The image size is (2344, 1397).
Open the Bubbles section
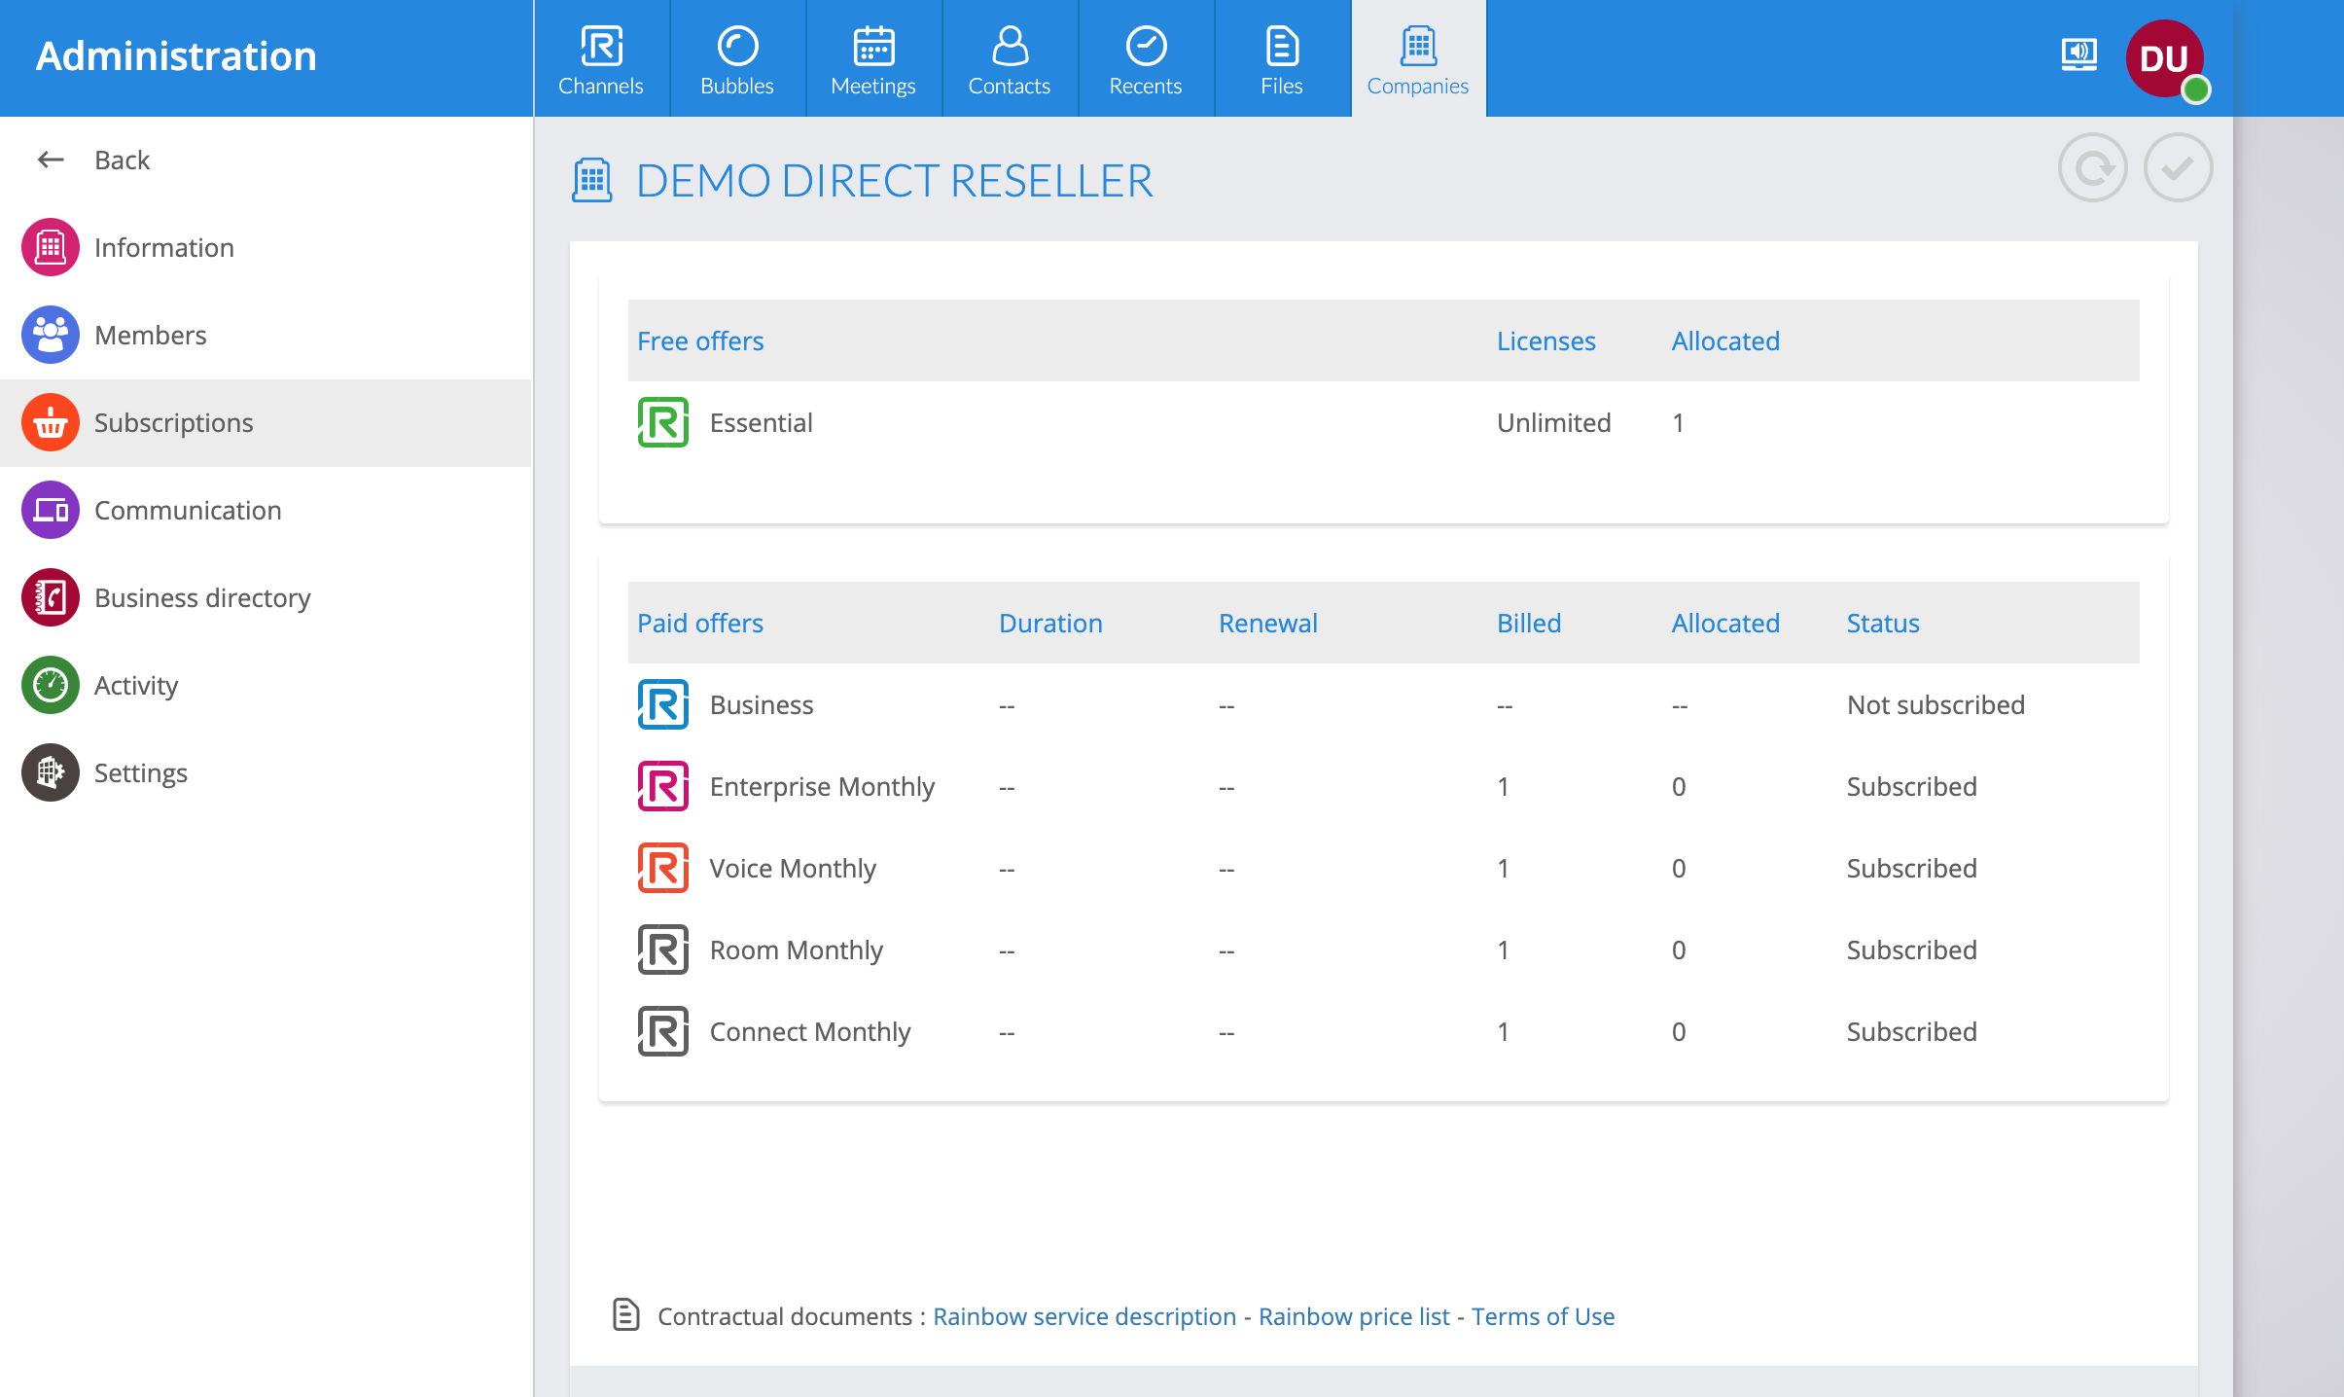[x=737, y=59]
